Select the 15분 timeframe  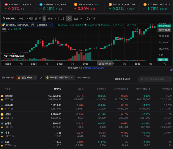50,19
